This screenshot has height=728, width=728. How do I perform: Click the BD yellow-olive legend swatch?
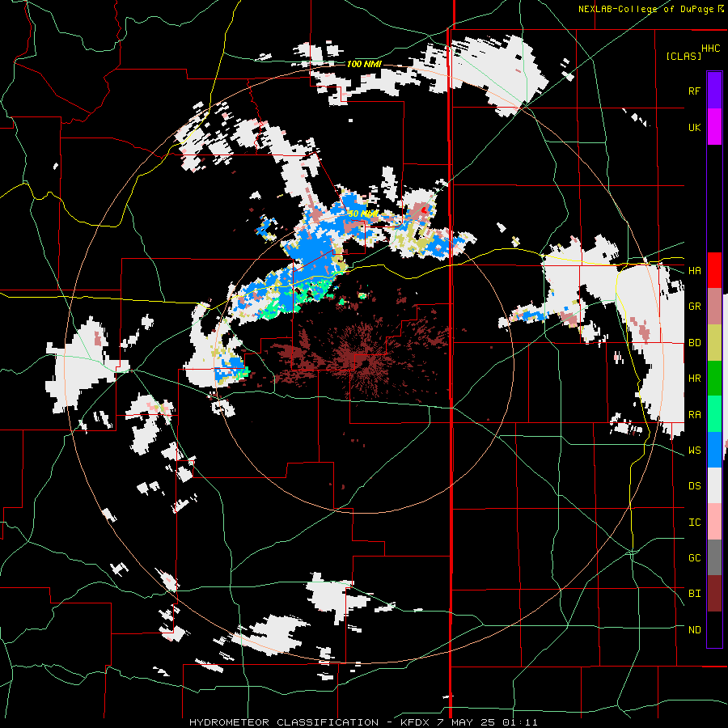click(714, 343)
